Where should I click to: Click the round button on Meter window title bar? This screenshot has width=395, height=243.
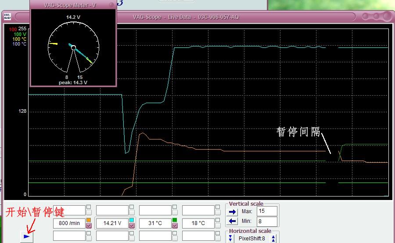pos(111,5)
